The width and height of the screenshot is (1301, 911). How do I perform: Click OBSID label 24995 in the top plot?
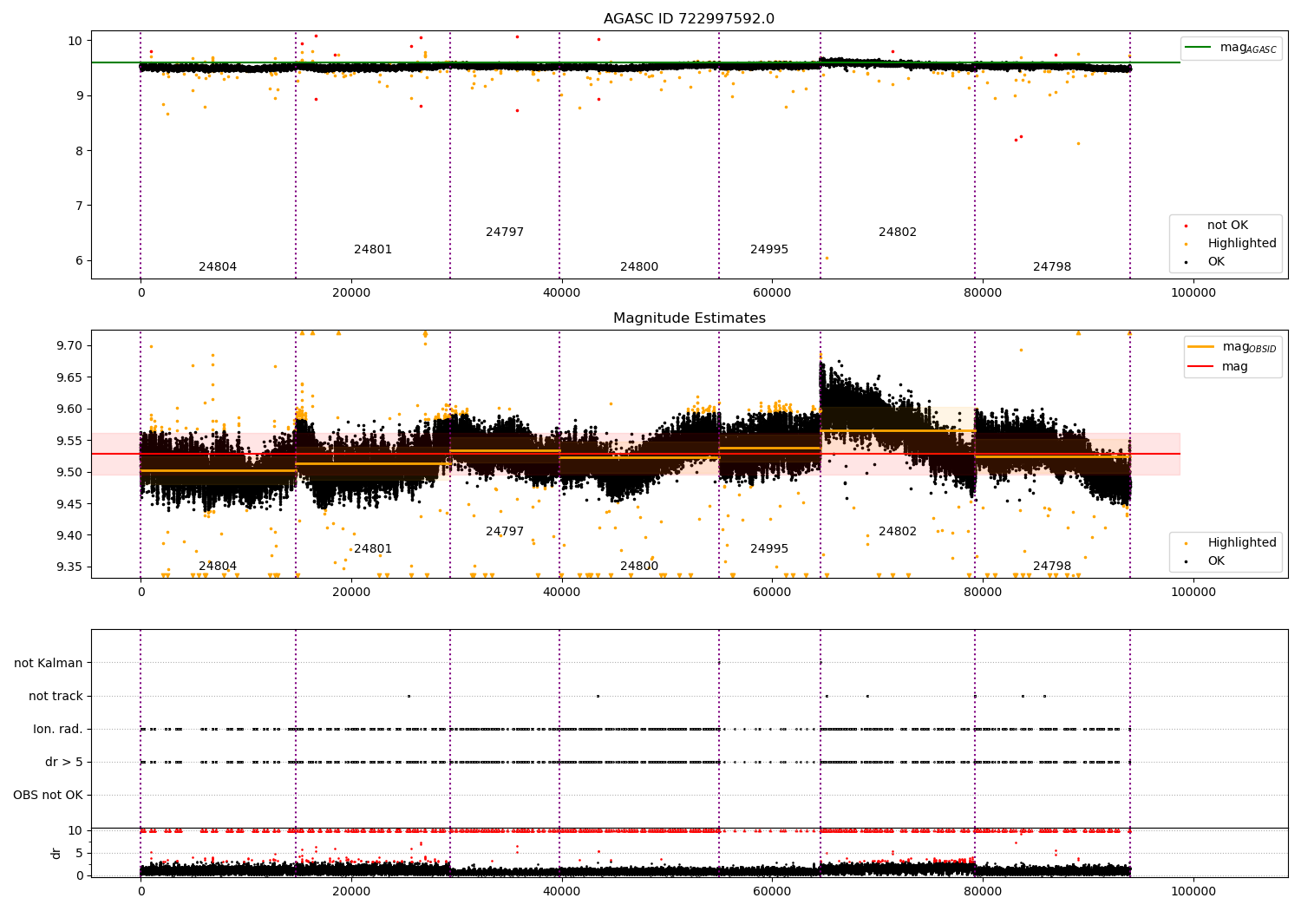click(769, 250)
